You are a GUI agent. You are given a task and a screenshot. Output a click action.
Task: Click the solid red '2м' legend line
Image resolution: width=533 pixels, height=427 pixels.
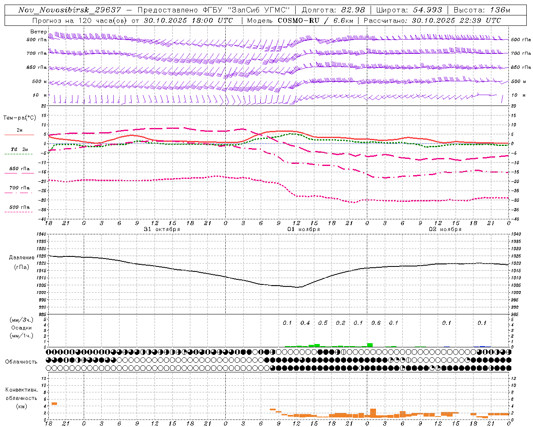pos(19,135)
